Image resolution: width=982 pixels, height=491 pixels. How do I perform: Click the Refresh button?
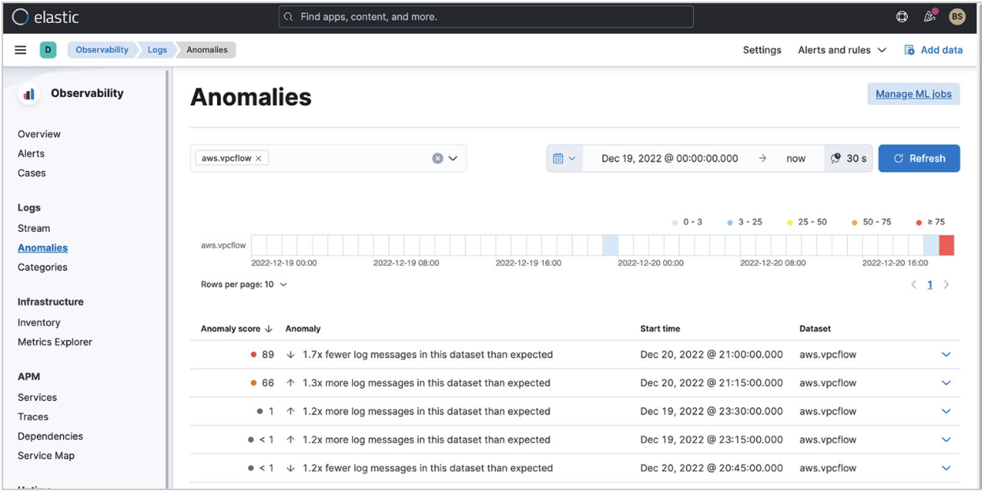coord(919,158)
